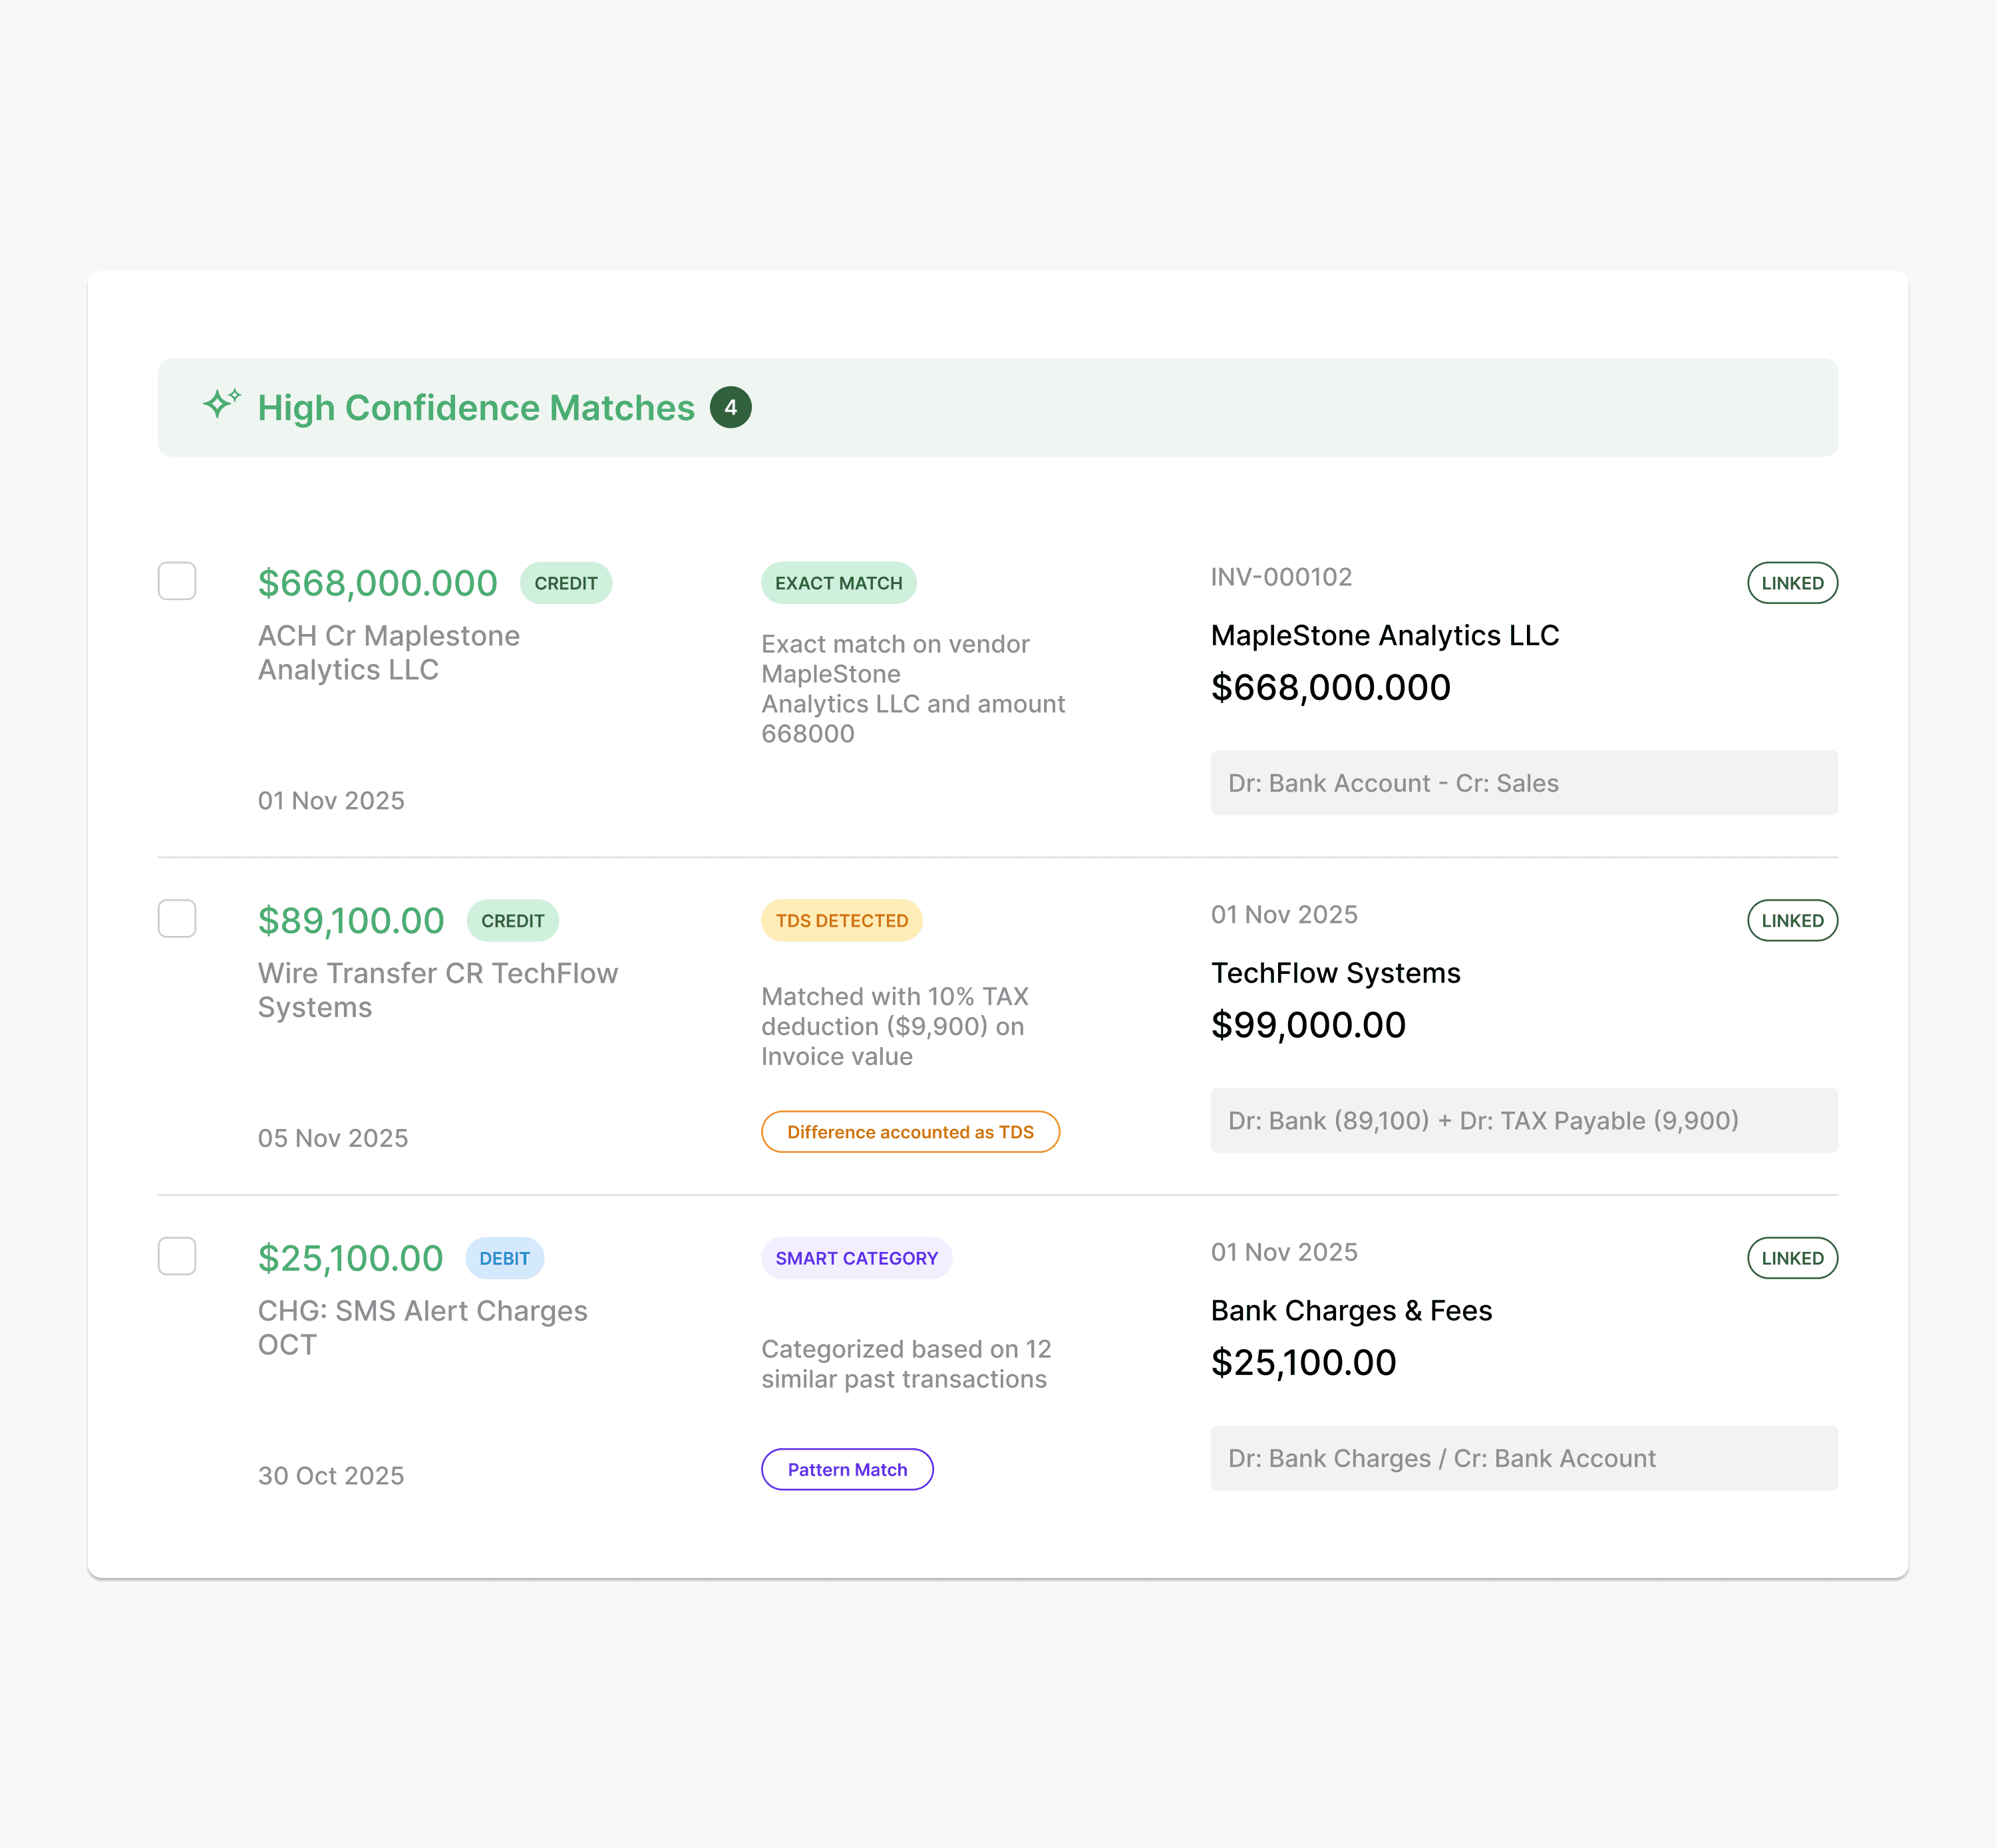Click the MapleStone Analytics LLC vendor name
Viewport: 1996px width, 1848px height.
coord(1385,635)
